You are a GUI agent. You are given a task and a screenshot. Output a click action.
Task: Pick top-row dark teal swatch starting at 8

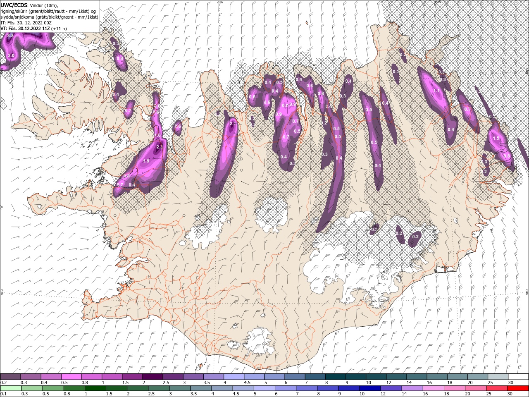tap(335, 376)
